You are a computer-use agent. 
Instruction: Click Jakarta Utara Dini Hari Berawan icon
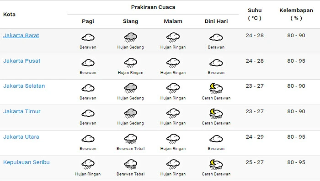[216, 139]
